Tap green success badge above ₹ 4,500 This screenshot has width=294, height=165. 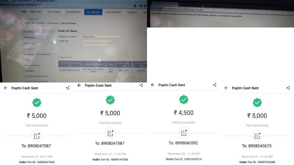[x=183, y=99]
